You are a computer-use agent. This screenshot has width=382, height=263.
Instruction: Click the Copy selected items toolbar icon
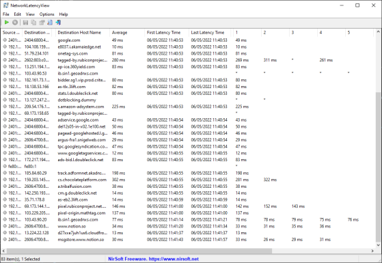pos(33,23)
